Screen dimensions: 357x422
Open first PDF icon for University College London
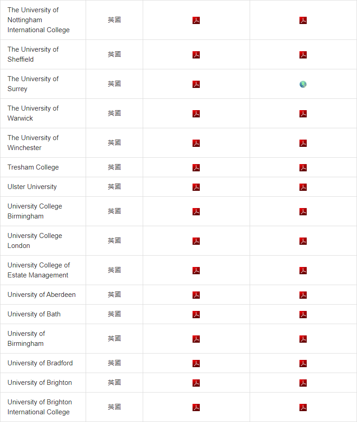196,241
